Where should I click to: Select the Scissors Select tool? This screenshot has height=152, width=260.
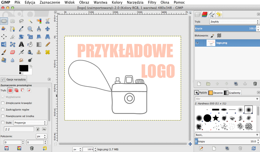(47, 21)
